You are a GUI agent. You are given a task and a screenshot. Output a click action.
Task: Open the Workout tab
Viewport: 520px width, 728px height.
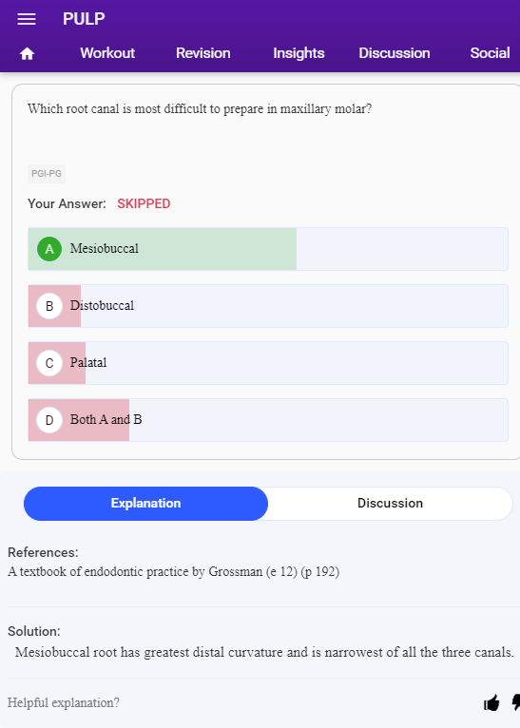[107, 53]
